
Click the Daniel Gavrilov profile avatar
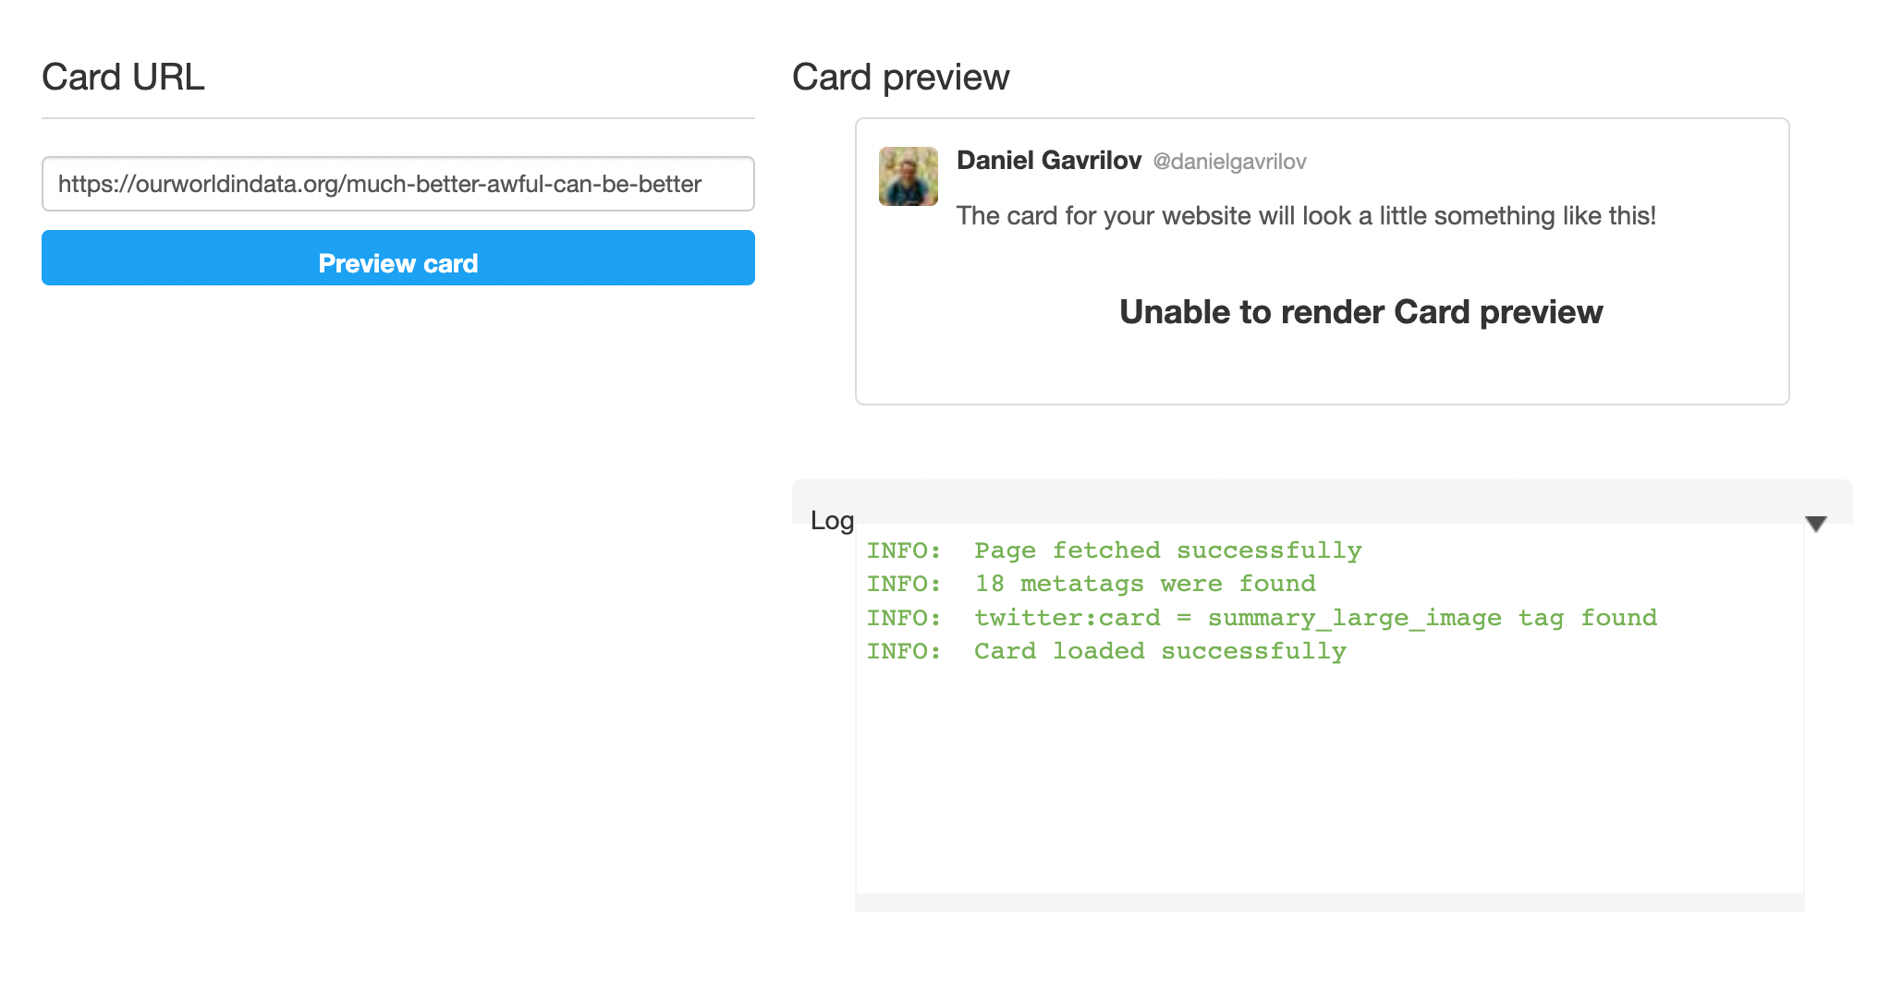(x=908, y=176)
